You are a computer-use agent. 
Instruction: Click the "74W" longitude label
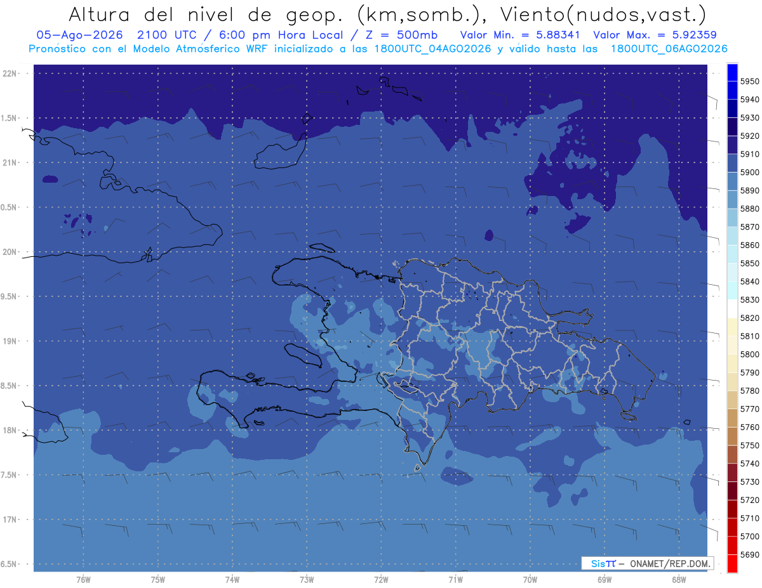tap(232, 580)
